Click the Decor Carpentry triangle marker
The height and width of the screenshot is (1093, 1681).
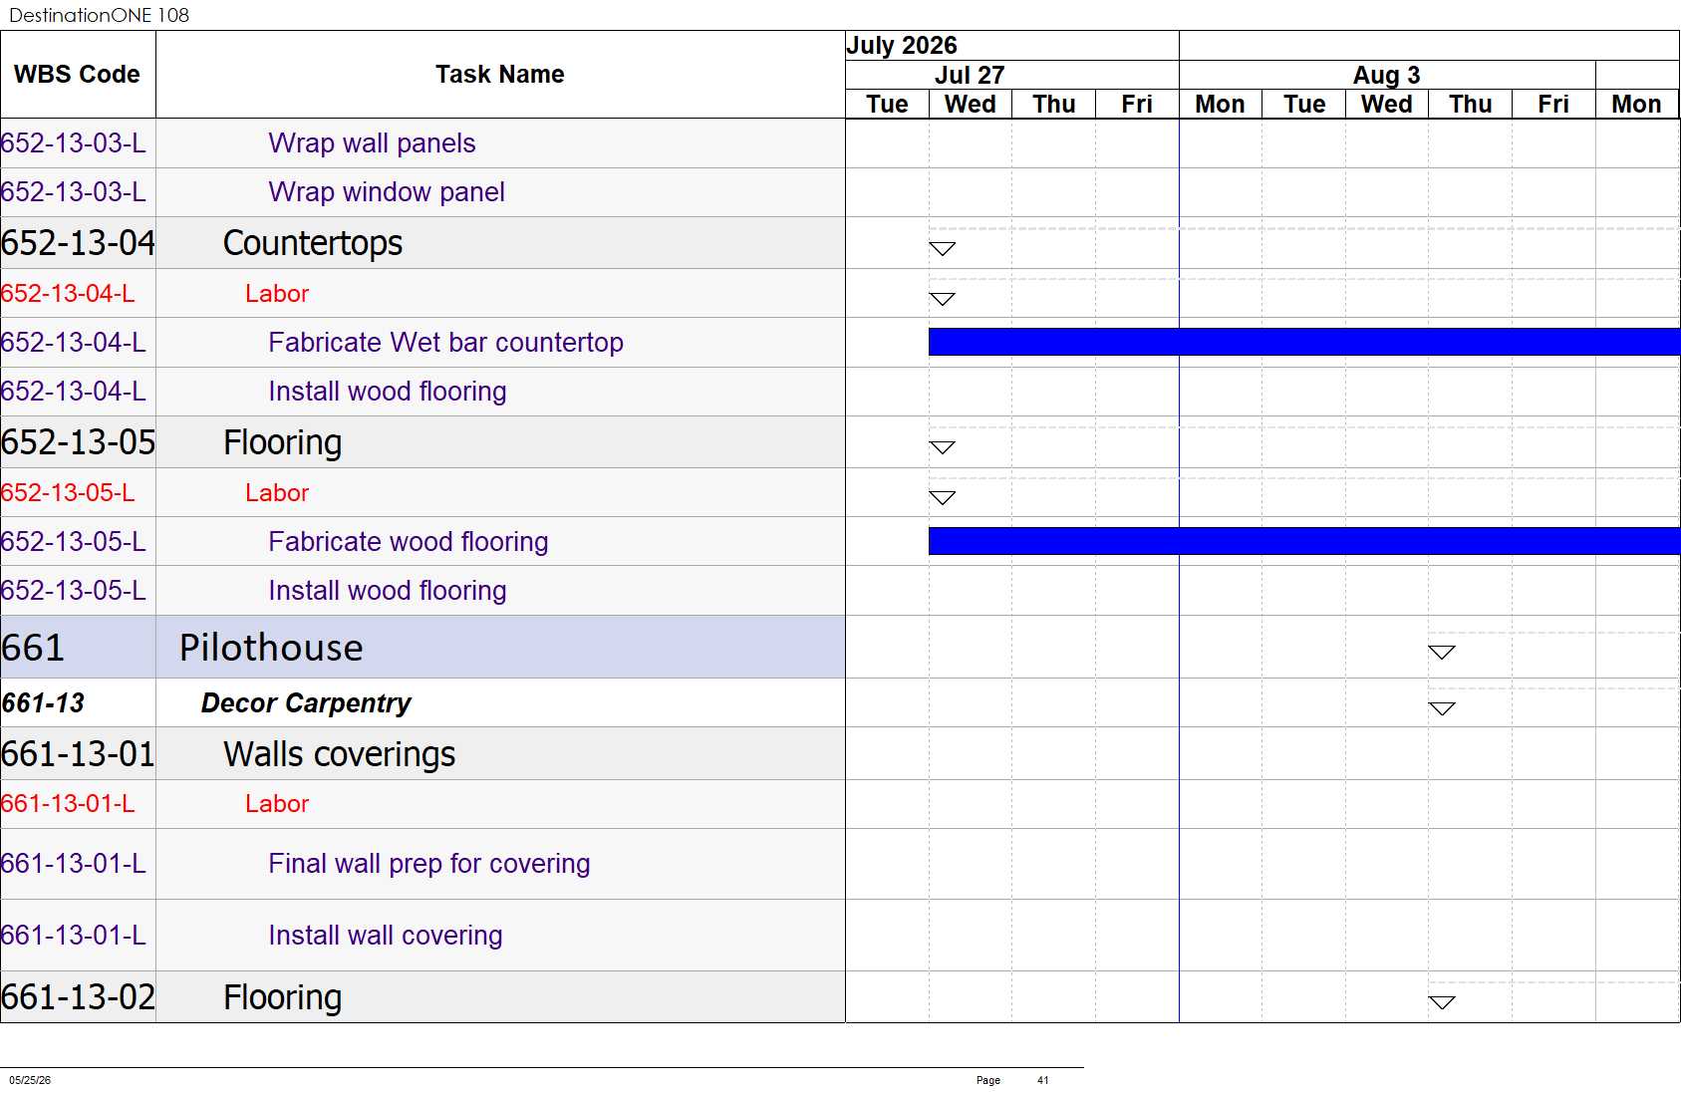point(1442,708)
